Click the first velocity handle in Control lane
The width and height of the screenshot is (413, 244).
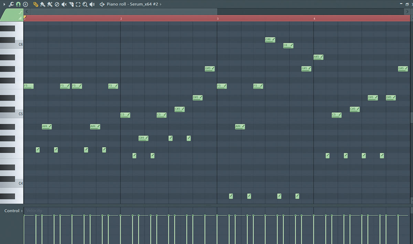point(24,215)
